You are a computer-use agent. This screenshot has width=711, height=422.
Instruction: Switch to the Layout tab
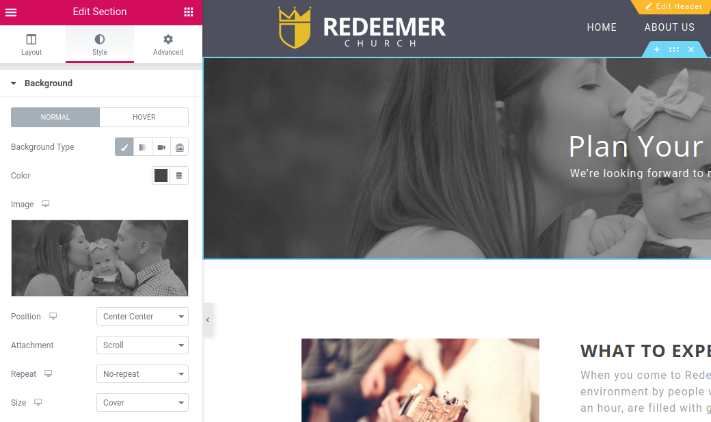31,44
